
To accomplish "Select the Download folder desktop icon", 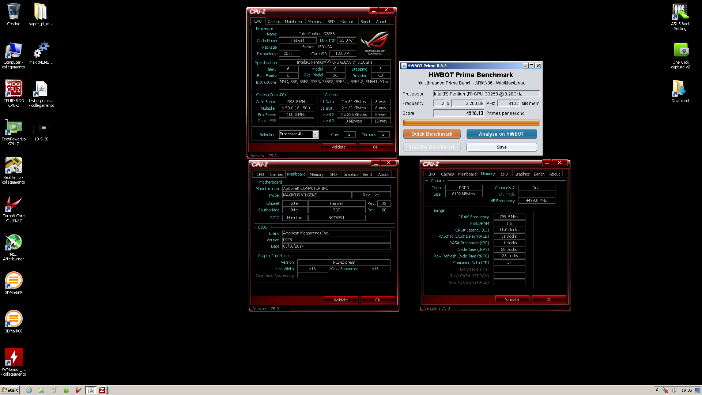I will (x=680, y=91).
